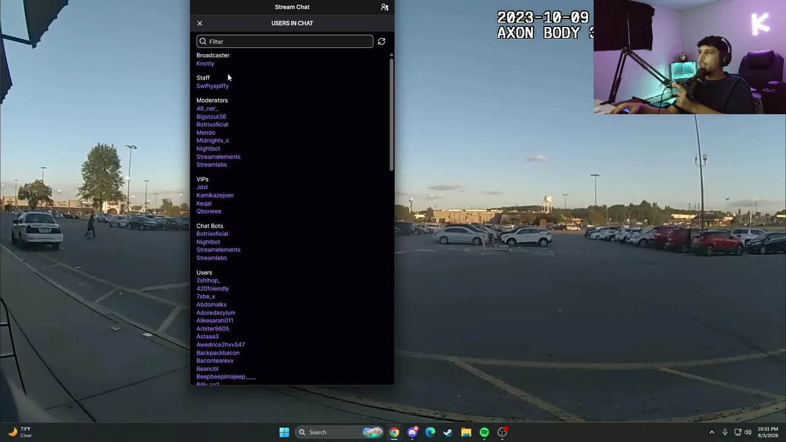This screenshot has width=786, height=442.
Task: Click the microphone icon in the system tray
Action: 725,432
